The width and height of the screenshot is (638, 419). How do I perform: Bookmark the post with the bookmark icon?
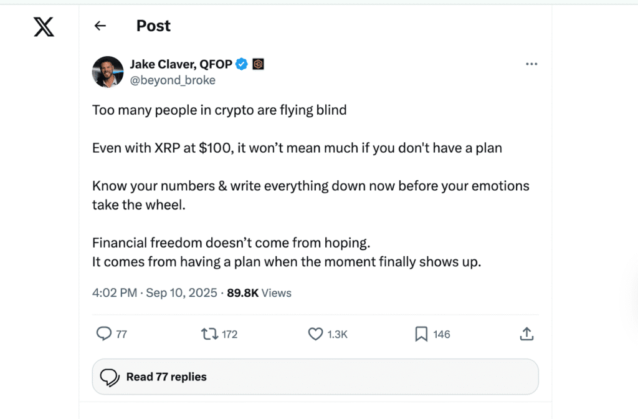tap(421, 334)
